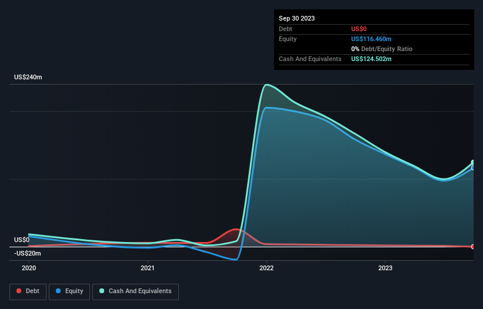Click the Sep 30 2023 tooltip date

pyautogui.click(x=297, y=18)
